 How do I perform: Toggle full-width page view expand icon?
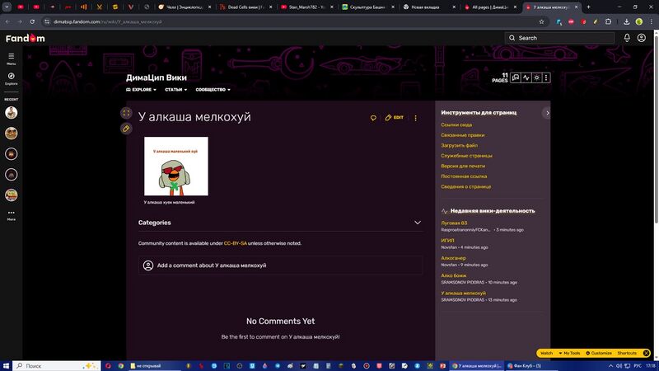click(x=126, y=113)
